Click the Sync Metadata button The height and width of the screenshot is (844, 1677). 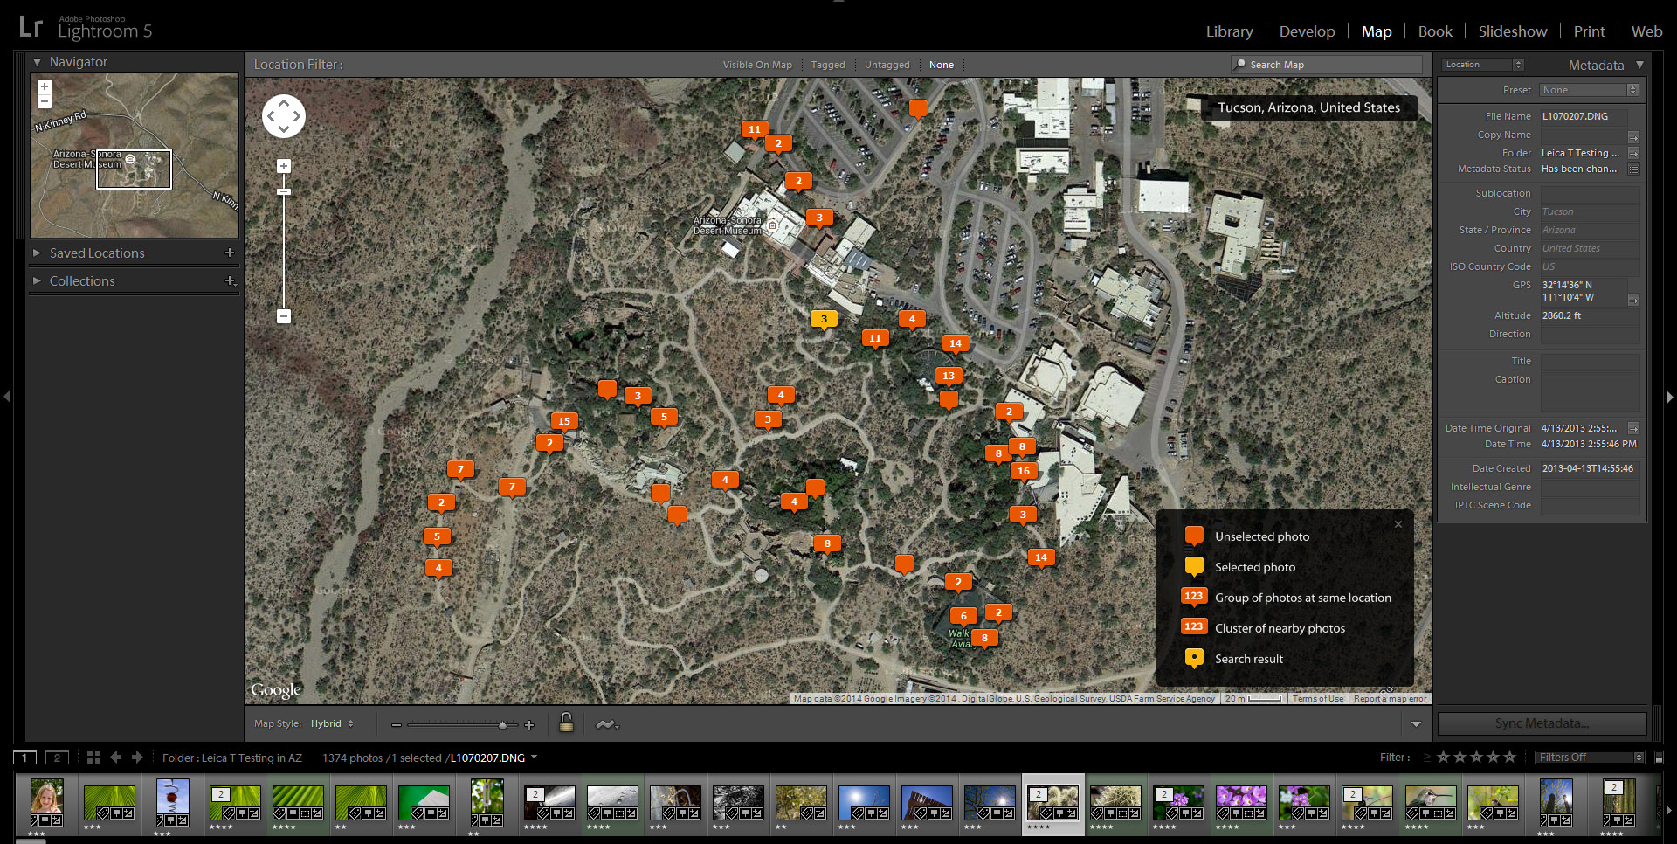tap(1542, 723)
